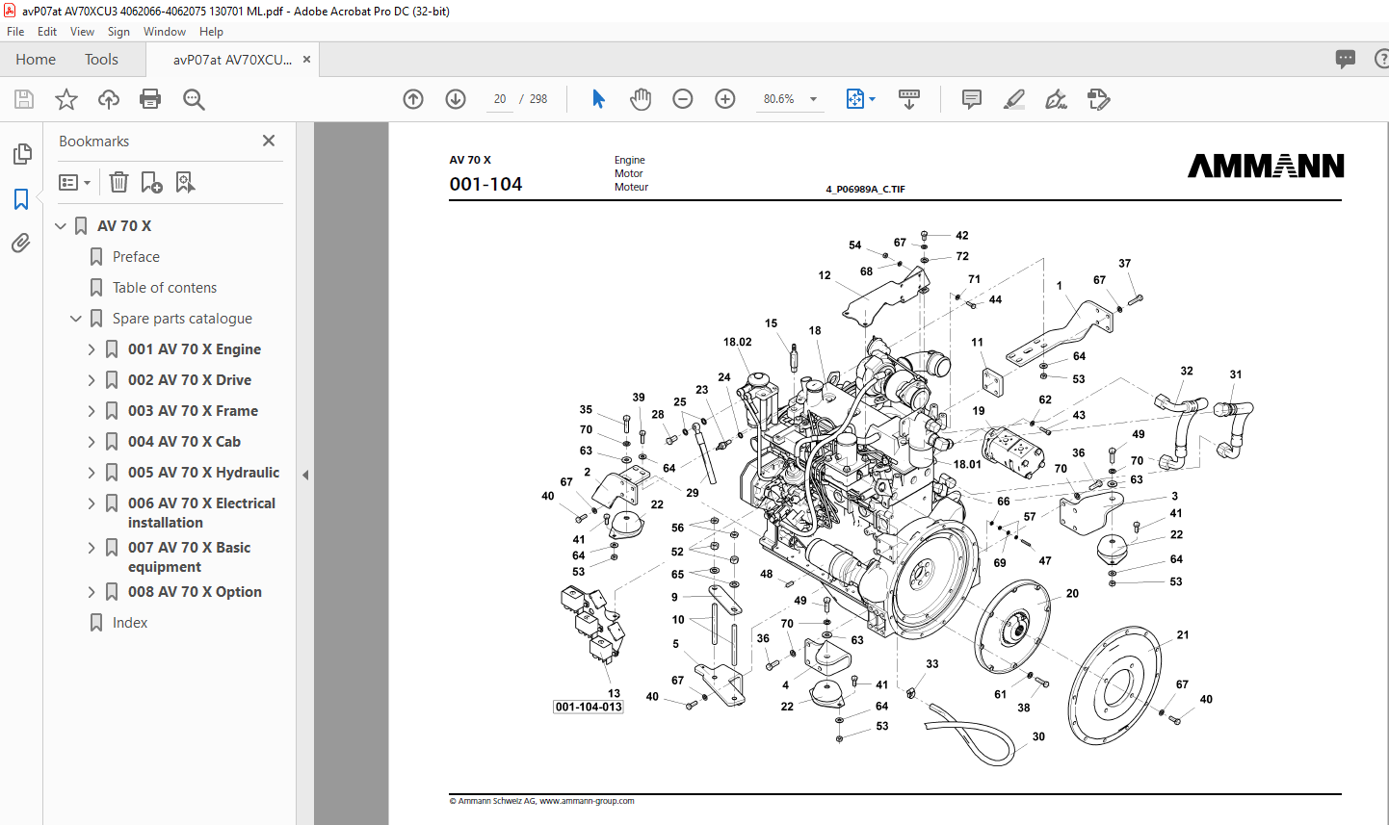1389x825 pixels.
Task: Click the stamp tool icon
Action: [1099, 99]
